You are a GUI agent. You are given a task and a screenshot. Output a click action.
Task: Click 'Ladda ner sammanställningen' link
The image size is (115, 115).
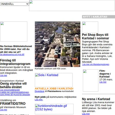[14, 92]
